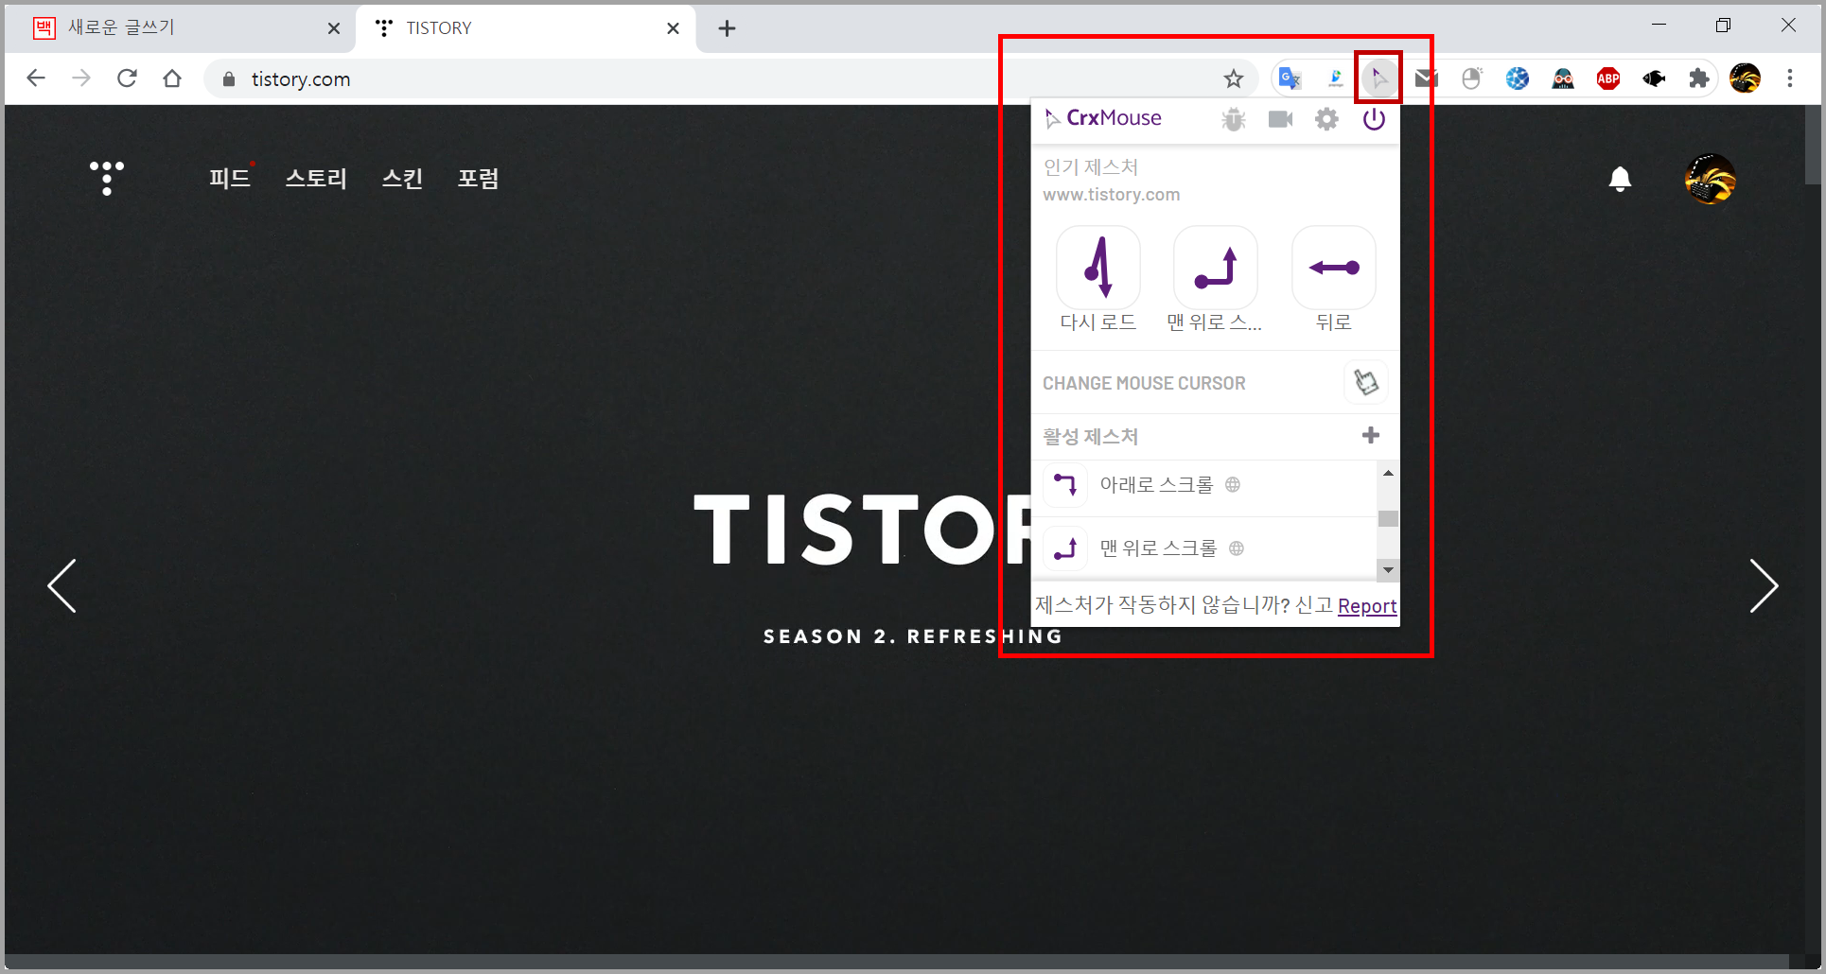Image resolution: width=1826 pixels, height=974 pixels.
Task: Reload the current page
Action: tap(127, 78)
